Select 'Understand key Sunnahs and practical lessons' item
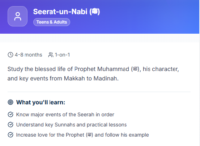This screenshot has width=200, height=146. pyautogui.click(x=72, y=125)
